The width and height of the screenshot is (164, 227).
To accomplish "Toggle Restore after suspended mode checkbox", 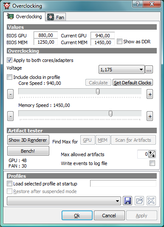I will 9,191.
